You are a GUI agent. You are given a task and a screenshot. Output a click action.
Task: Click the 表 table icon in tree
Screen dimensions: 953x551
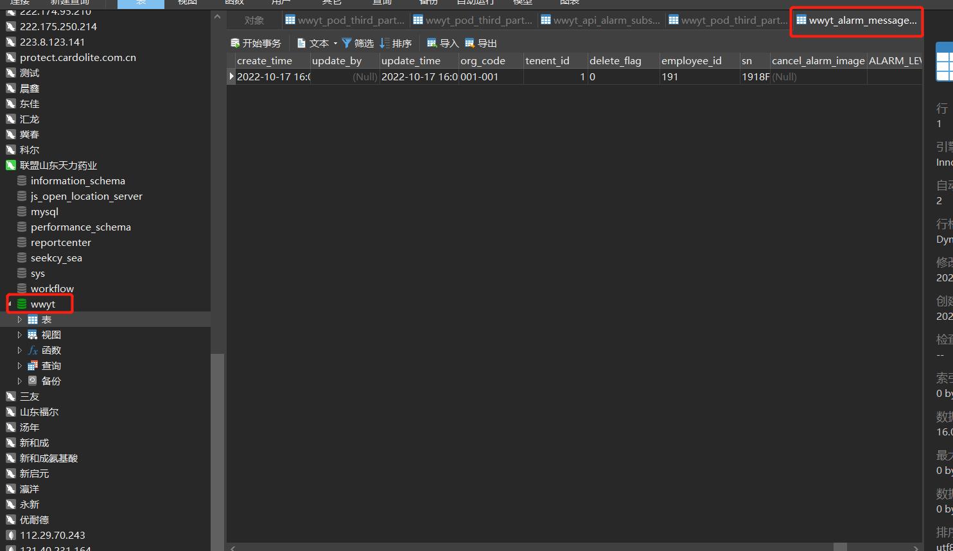[x=33, y=319]
